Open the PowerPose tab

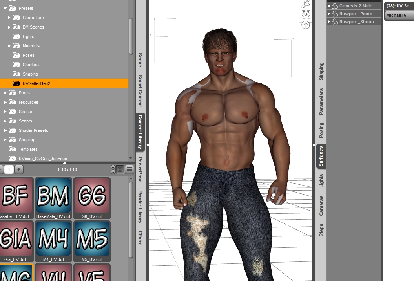coord(140,169)
